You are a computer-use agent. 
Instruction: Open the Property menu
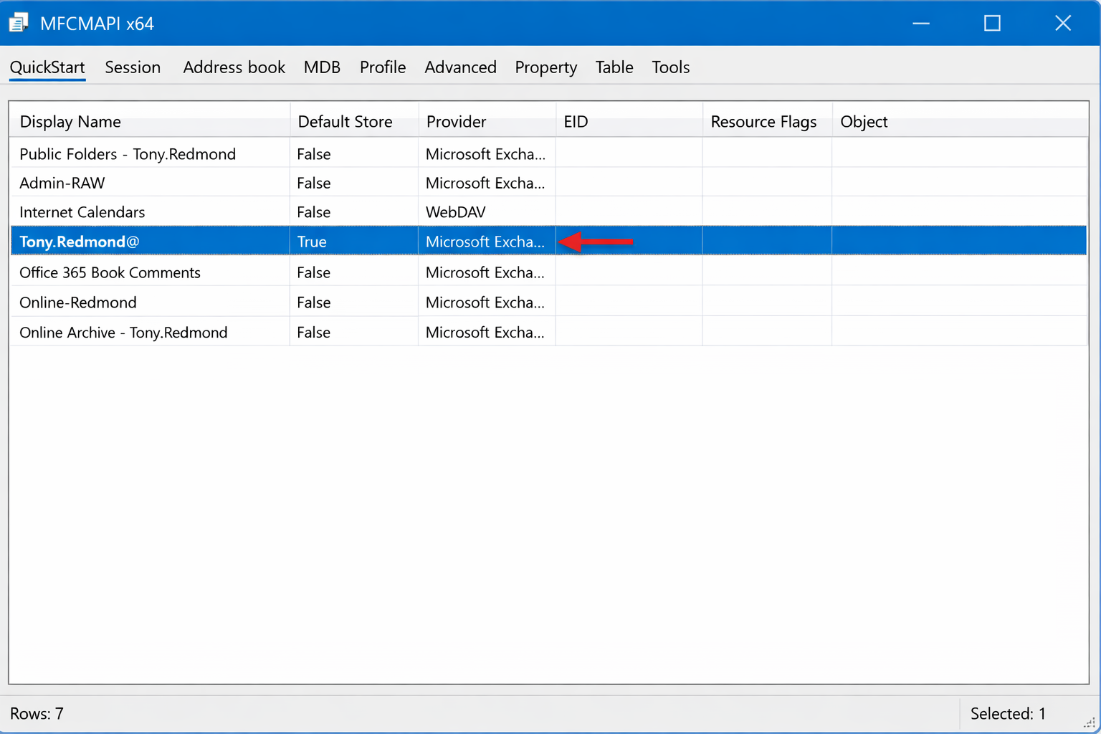pos(545,67)
